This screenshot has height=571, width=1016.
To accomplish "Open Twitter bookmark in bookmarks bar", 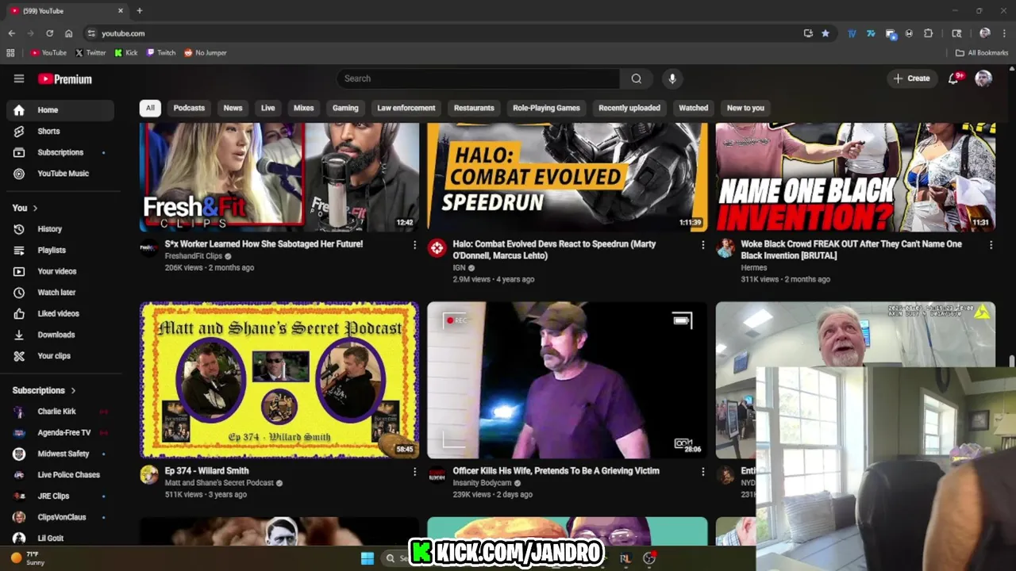I will [x=90, y=52].
